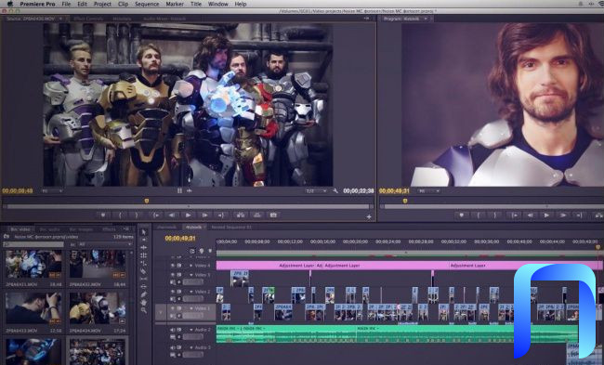Open Program monitor zoom Fit dropdown
Viewport: 604px width, 365px height.
(428, 191)
